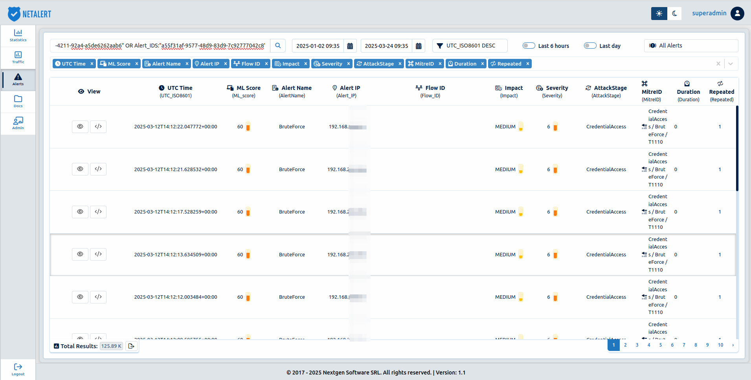Screen dimensions: 751x380
Task: Go to results page 8
Action: point(696,345)
